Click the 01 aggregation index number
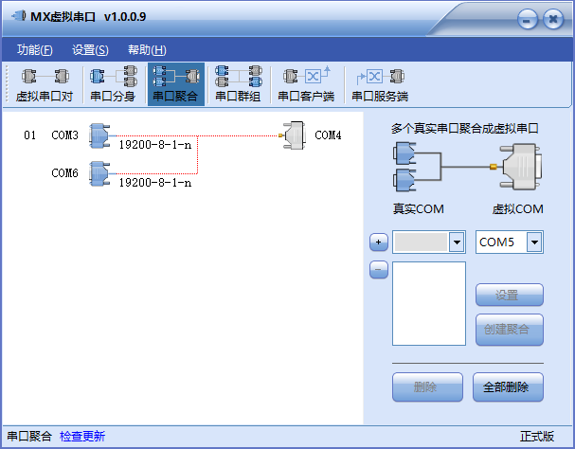575x449 pixels. click(x=30, y=135)
